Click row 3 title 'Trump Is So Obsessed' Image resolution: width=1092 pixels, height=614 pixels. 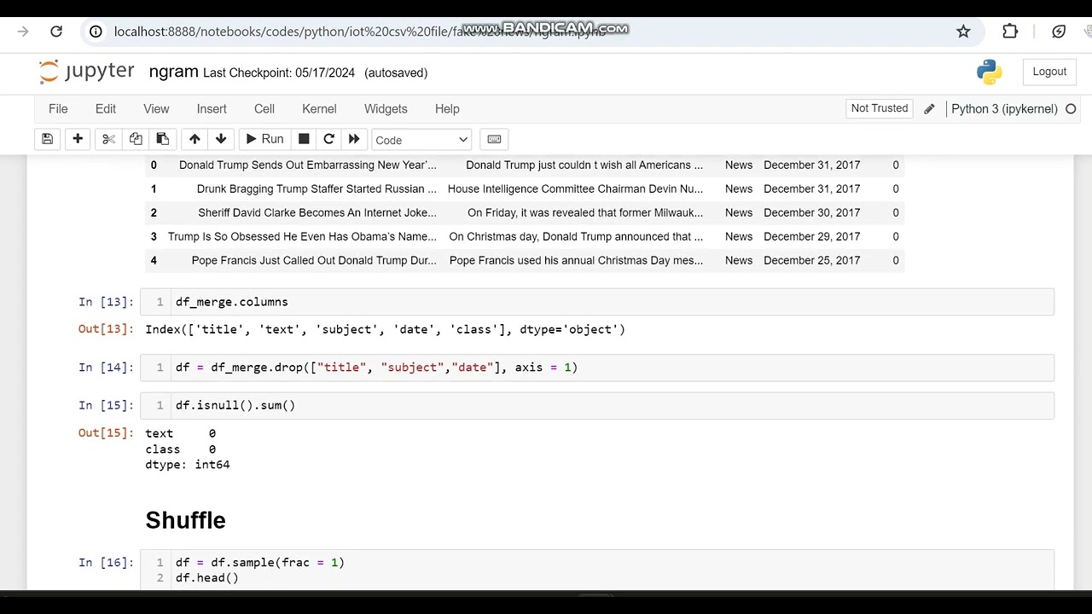coord(302,236)
